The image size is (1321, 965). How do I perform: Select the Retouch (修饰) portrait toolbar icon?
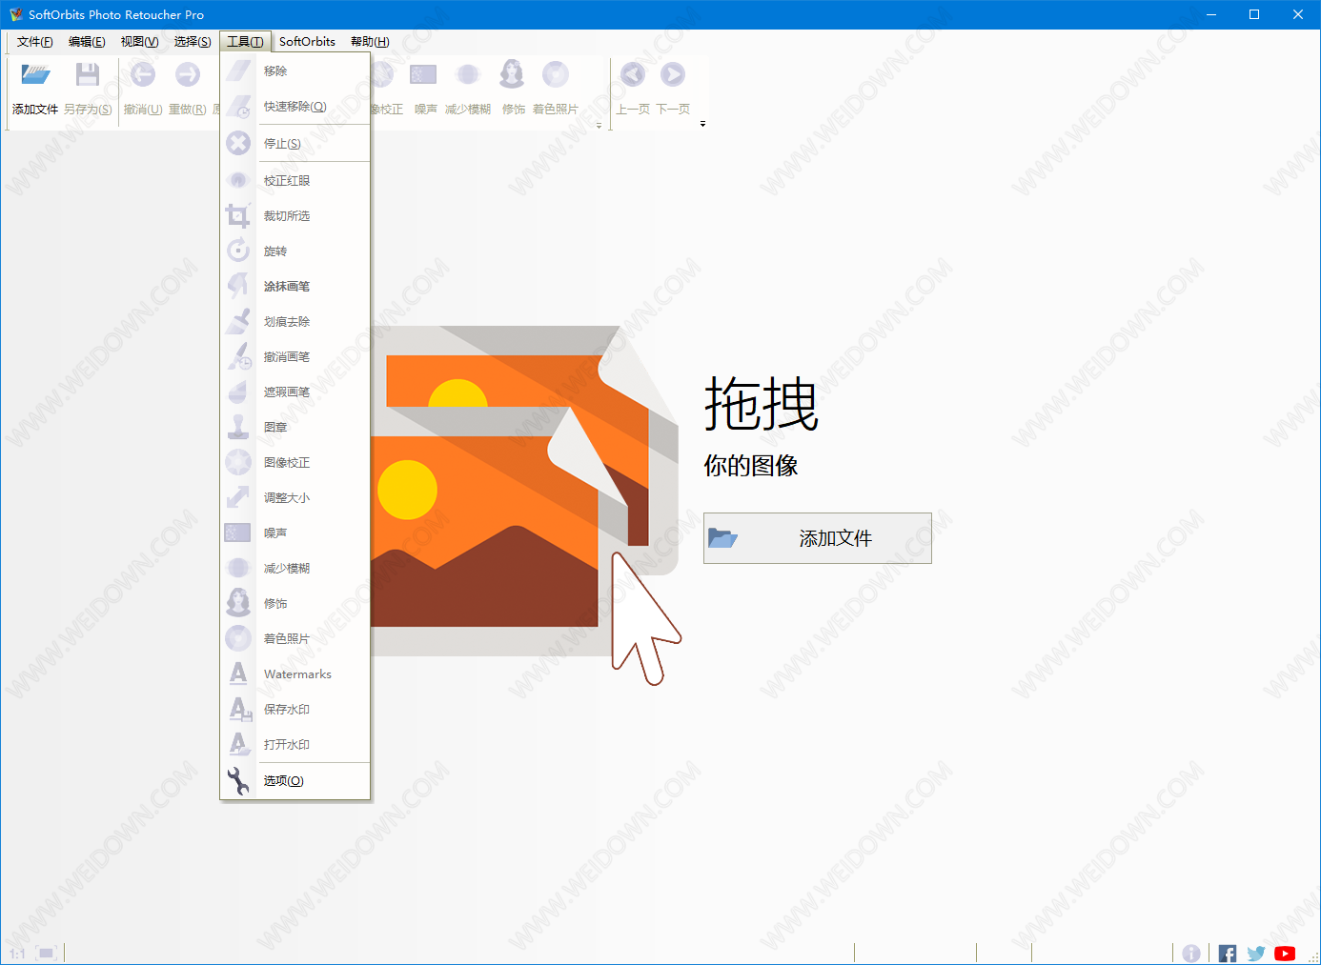513,74
